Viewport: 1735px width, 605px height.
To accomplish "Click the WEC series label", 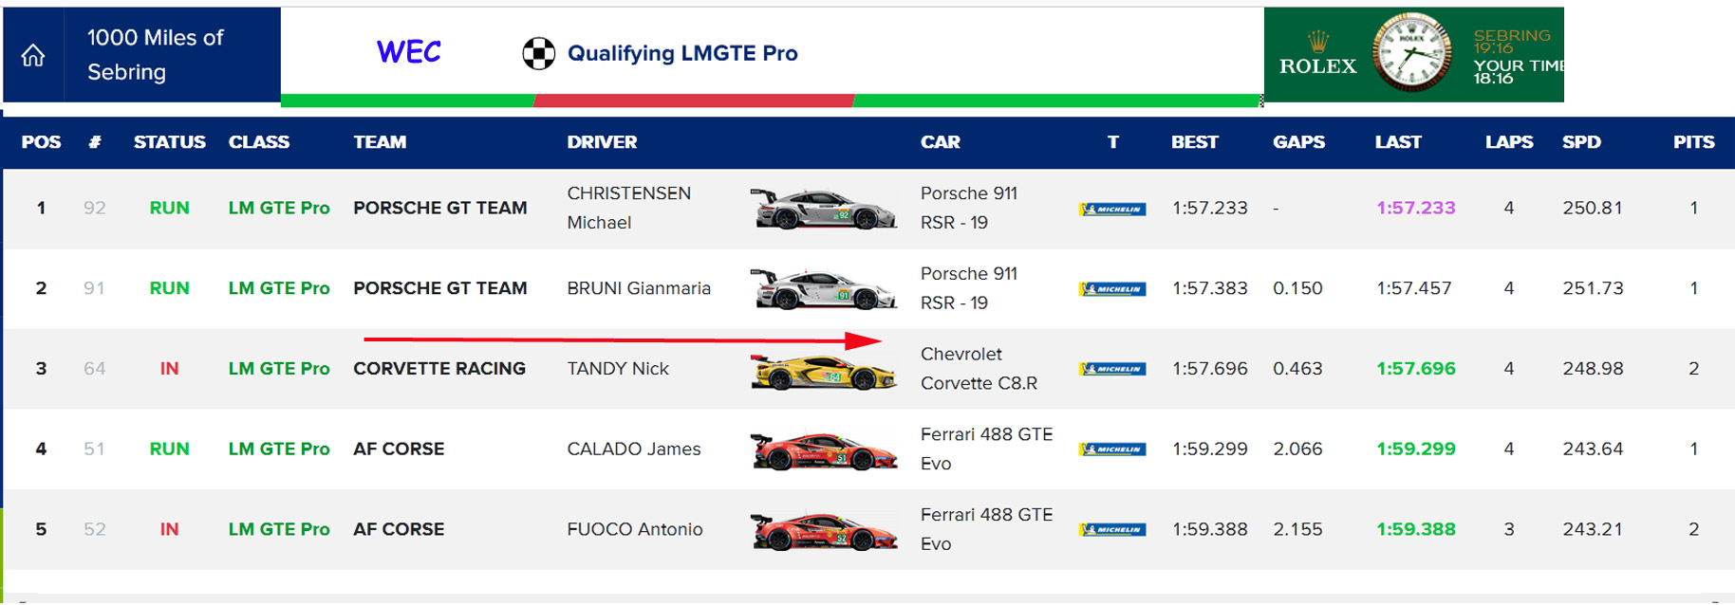I will [x=409, y=52].
